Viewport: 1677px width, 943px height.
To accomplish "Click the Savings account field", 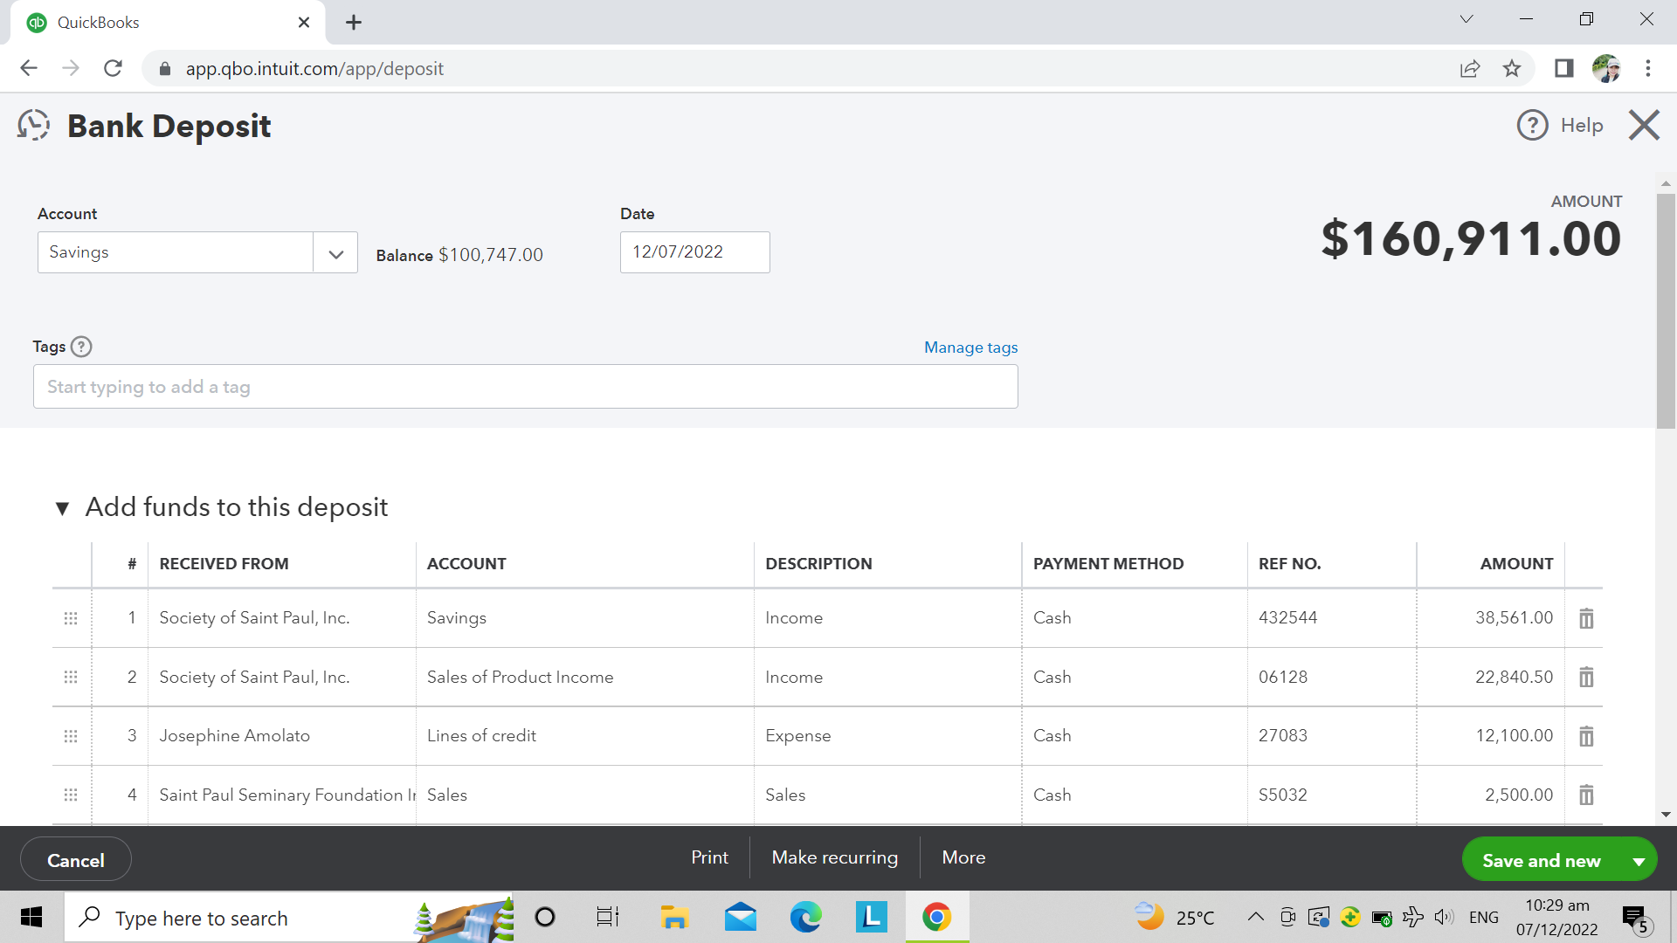I will (175, 252).
